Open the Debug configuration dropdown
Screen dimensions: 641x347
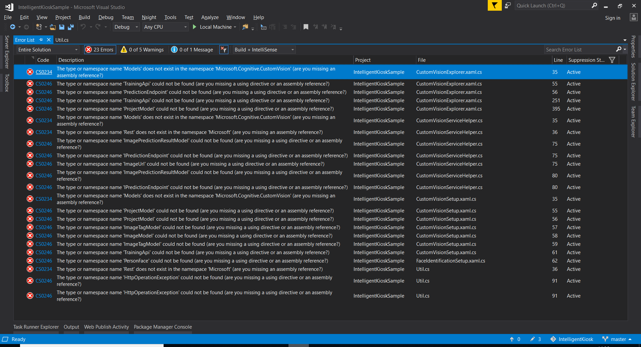pyautogui.click(x=126, y=27)
